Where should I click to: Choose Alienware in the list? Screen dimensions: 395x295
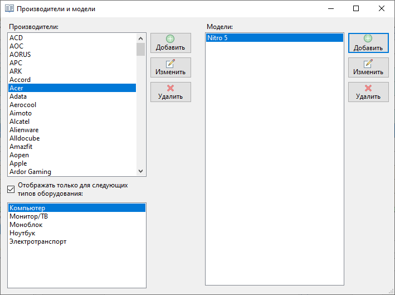pyautogui.click(x=72, y=130)
